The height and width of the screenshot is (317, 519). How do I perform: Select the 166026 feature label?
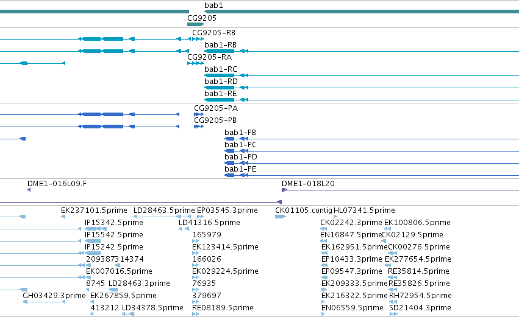(x=207, y=259)
